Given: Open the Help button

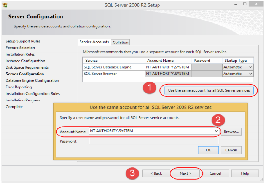Looking at the screenshot, I should [245, 173].
